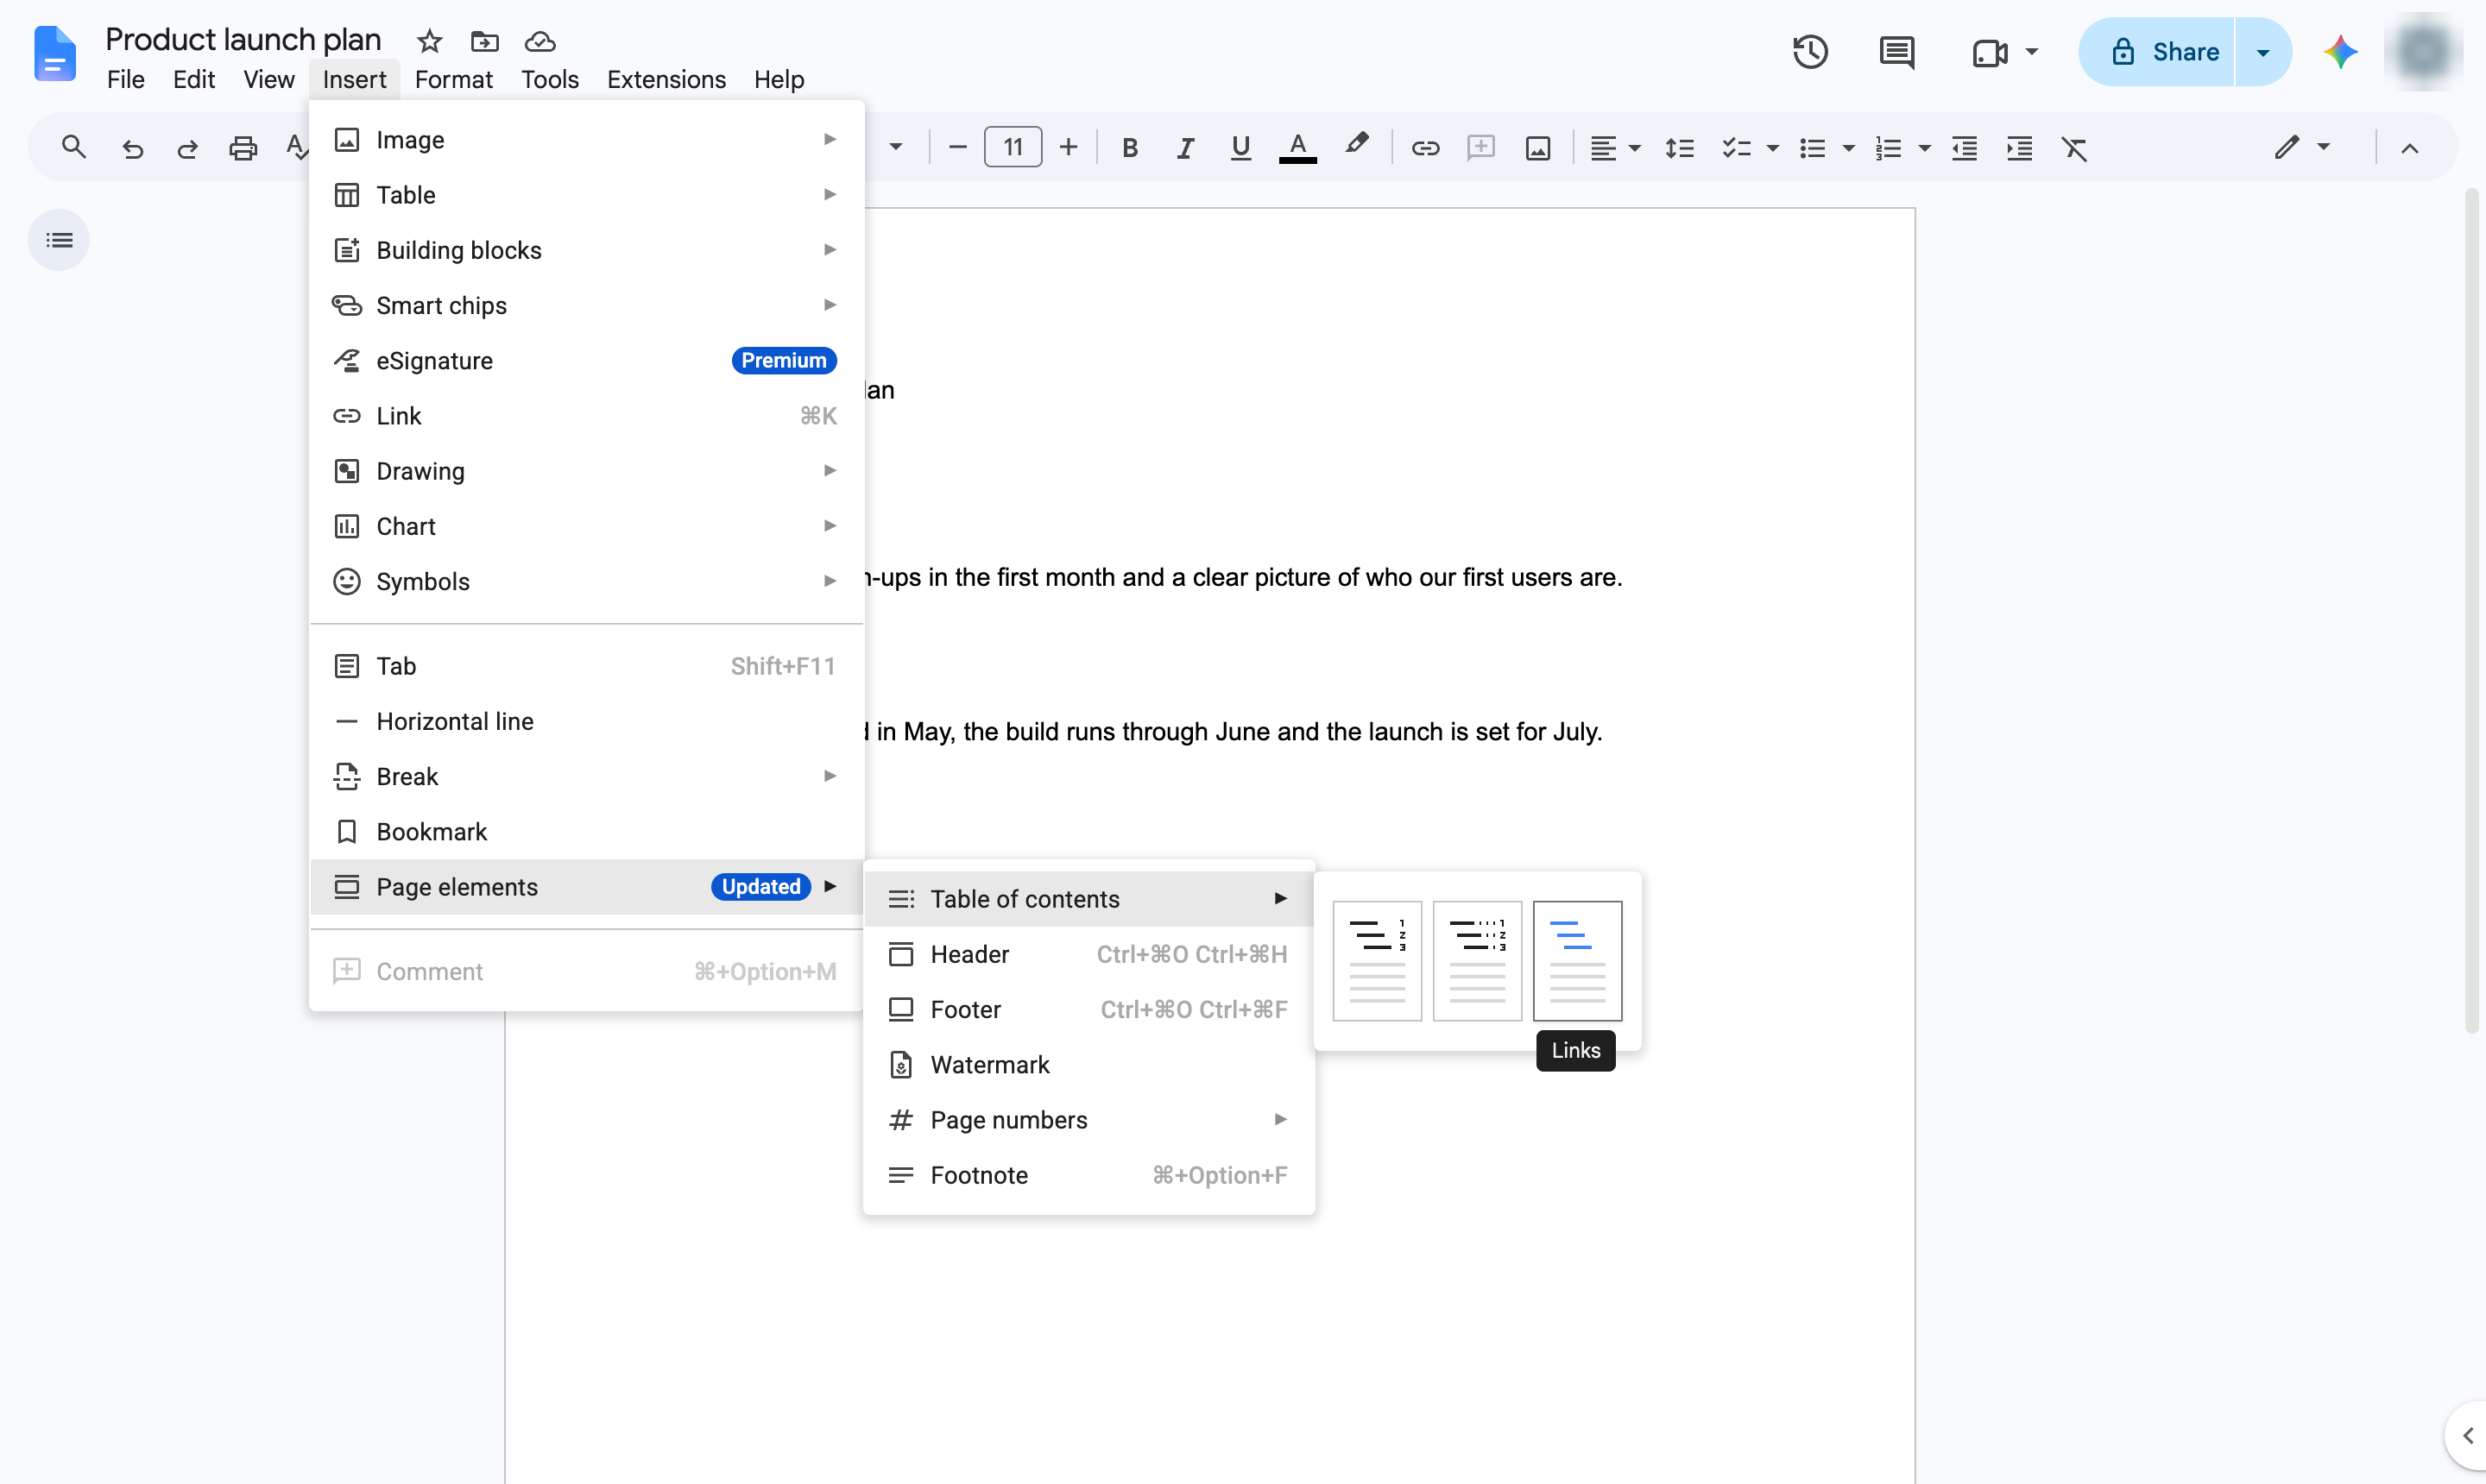Image resolution: width=2486 pixels, height=1484 pixels.
Task: Open the comments panel icon
Action: [x=1896, y=52]
